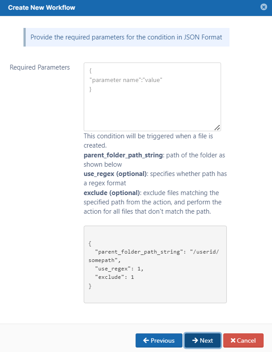
Task: Close the Create New Workflow dialog
Action: point(263,7)
